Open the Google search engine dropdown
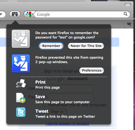Viewport: 135px width, 130px height. [x=30, y=14]
